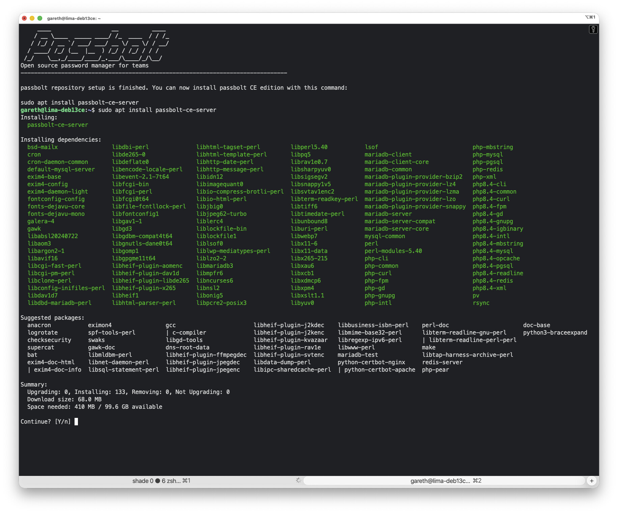Click the "Installing dependencies:" heading
The width and height of the screenshot is (618, 513).
click(x=61, y=140)
